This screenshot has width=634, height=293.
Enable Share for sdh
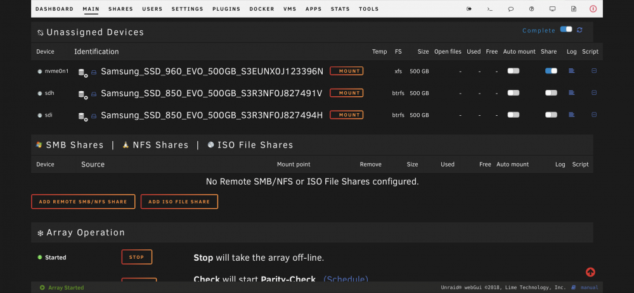551,93
